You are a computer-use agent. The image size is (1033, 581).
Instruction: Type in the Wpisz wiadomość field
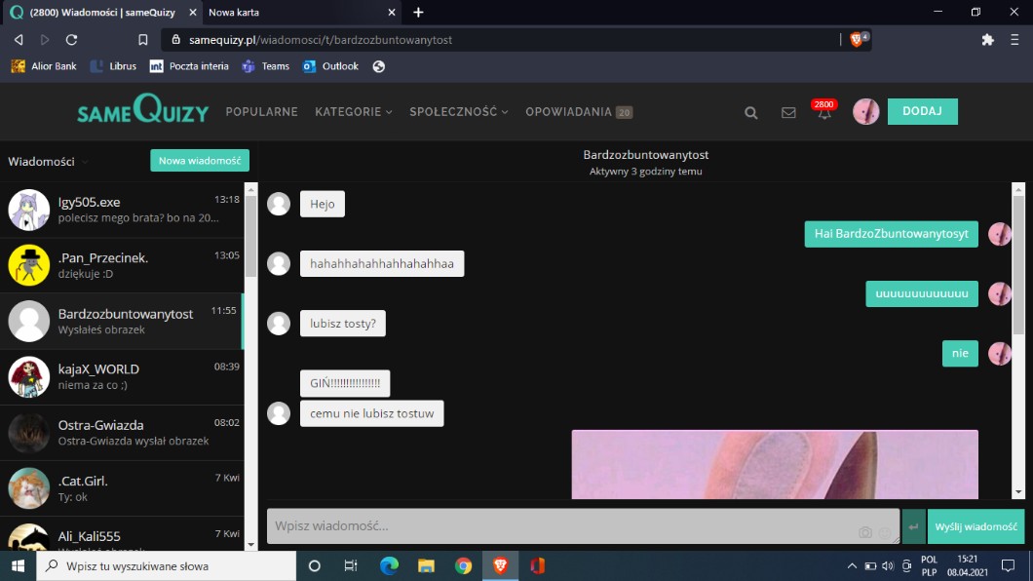555,526
